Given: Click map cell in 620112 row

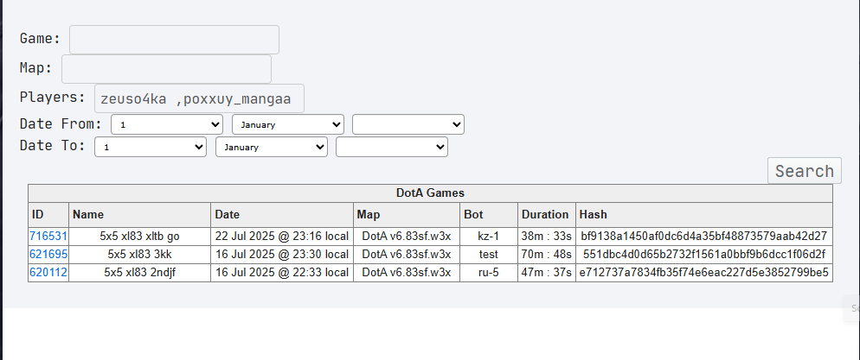Looking at the screenshot, I should pos(407,273).
